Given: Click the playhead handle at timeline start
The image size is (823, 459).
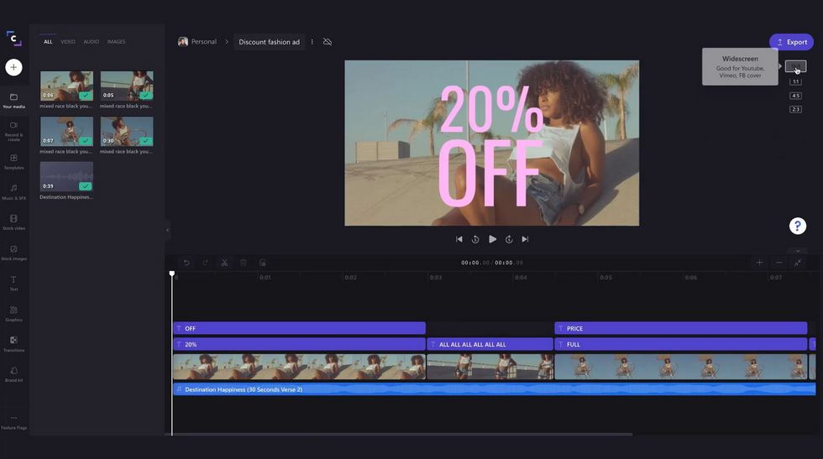Looking at the screenshot, I should pos(171,274).
